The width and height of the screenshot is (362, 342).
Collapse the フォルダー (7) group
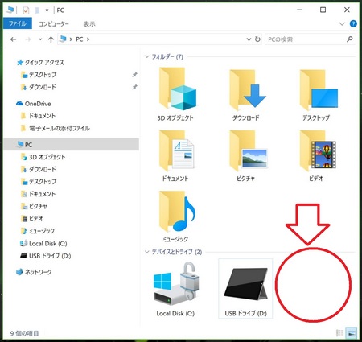point(146,56)
